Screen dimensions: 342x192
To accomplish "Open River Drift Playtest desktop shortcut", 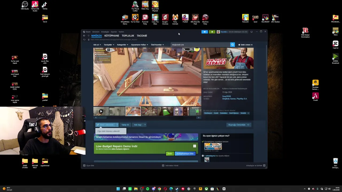I will click(x=155, y=6).
